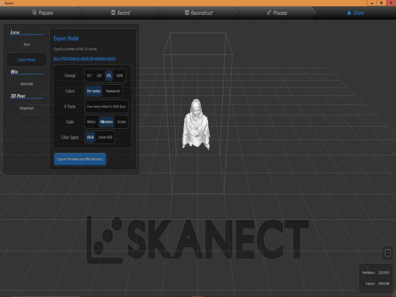This screenshot has width=396, height=297.
Task: Click the 3D scanned bust model
Action: (x=196, y=124)
